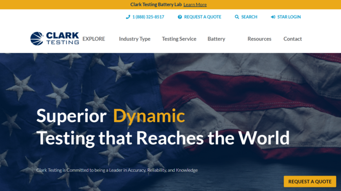Viewport: 341px width, 191px height.
Task: Click the Clark Testing is Committed tagline
Action: 117,170
